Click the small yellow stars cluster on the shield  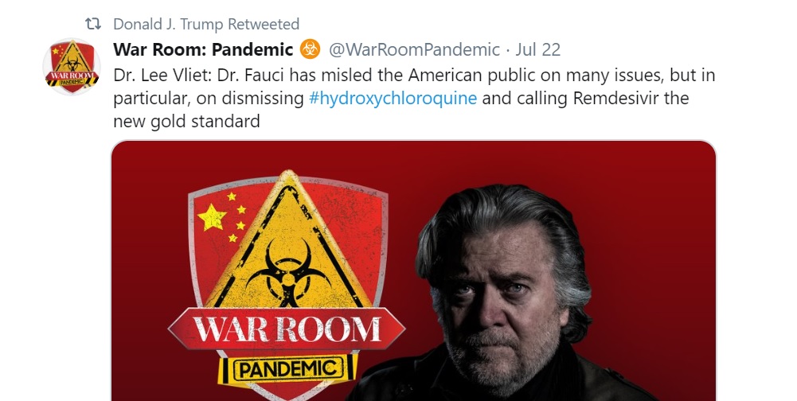point(237,216)
